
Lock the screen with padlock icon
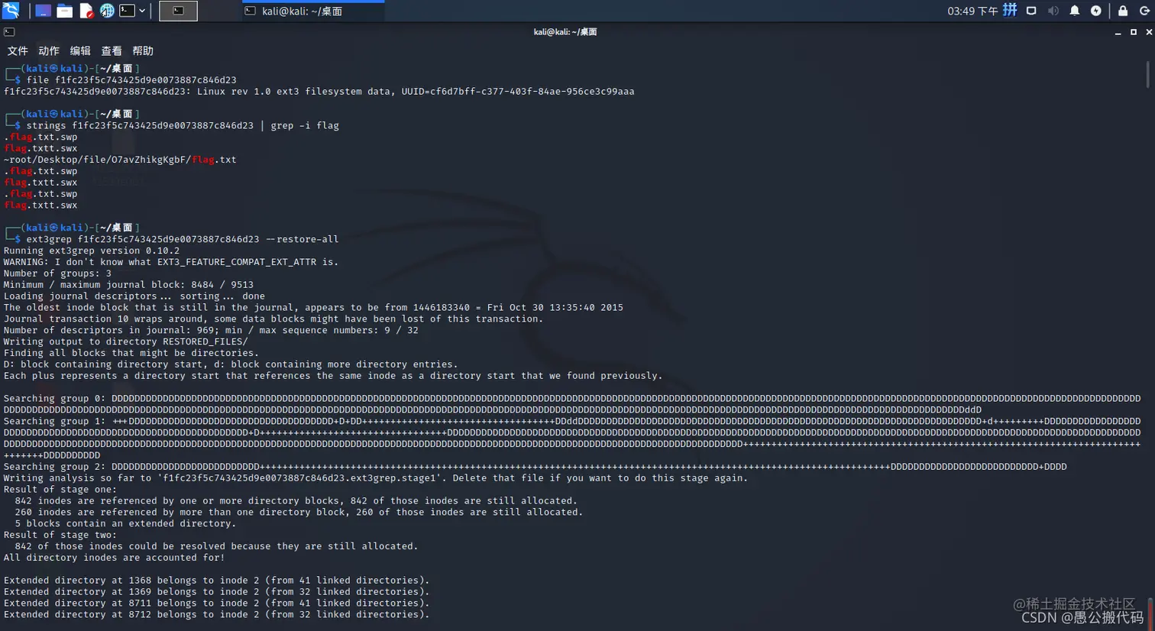pyautogui.click(x=1123, y=11)
